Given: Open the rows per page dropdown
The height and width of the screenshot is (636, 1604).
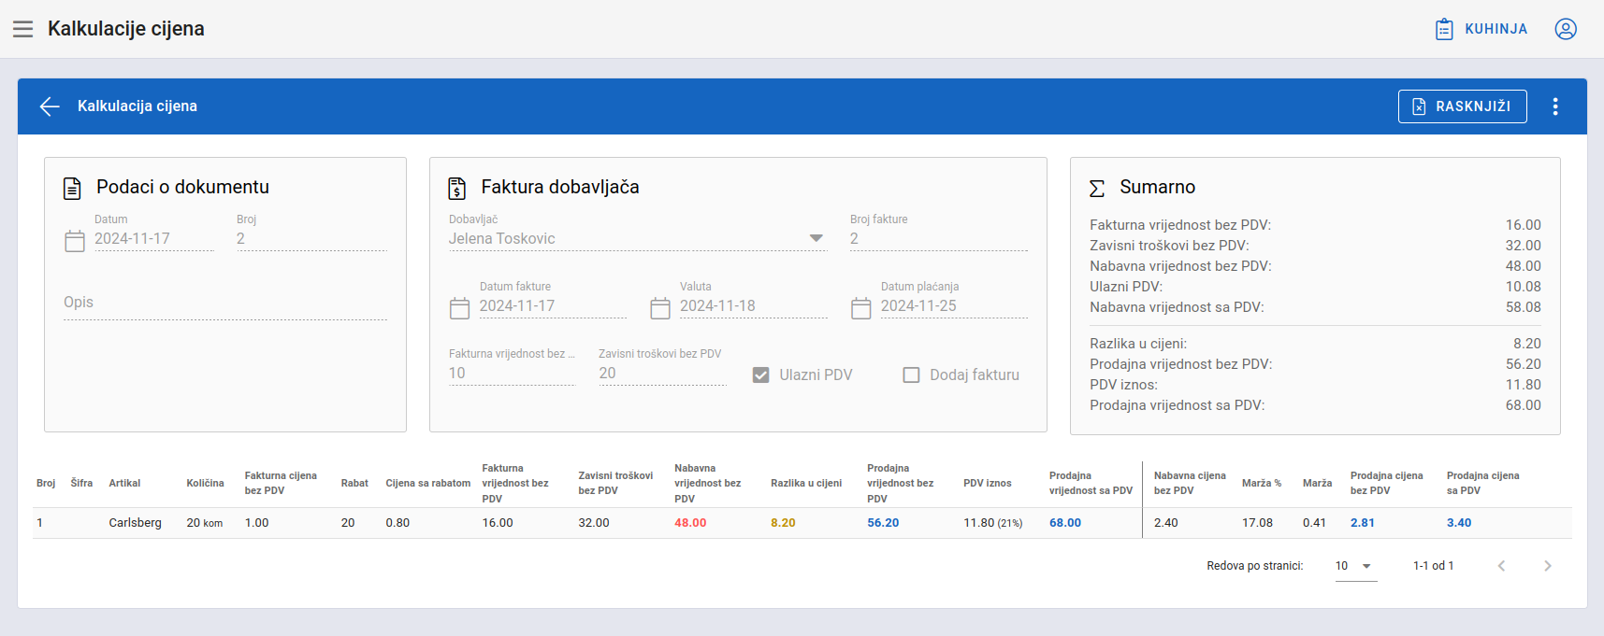Looking at the screenshot, I should coord(1356,566).
